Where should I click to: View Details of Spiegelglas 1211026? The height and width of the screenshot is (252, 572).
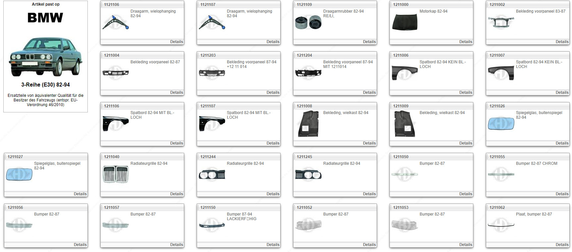(x=562, y=143)
